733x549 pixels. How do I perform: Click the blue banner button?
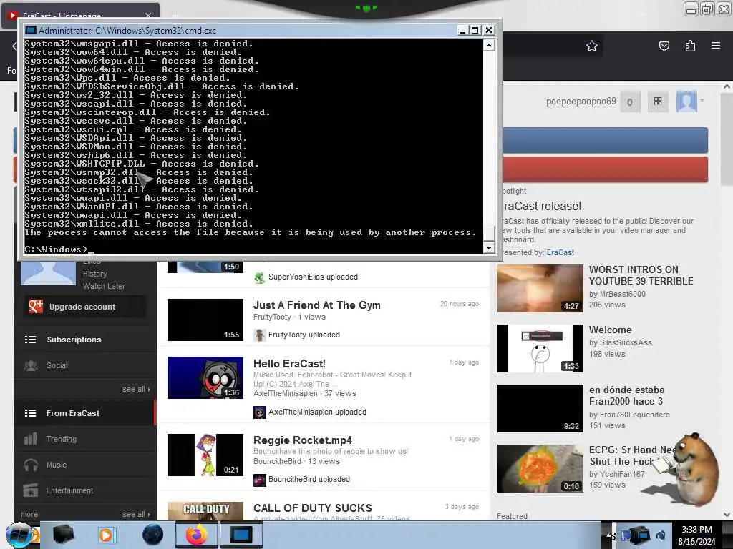click(606, 139)
